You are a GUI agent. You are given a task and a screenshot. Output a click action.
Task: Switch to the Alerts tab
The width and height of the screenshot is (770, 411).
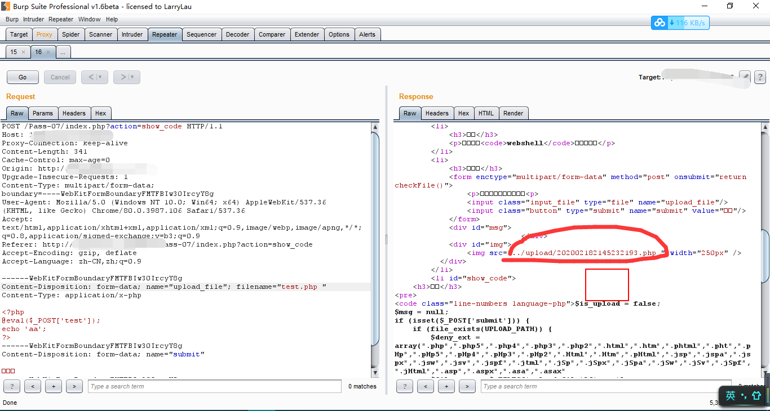367,34
